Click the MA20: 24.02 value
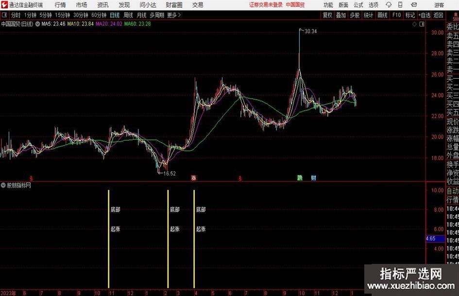The image size is (459, 296). pyautogui.click(x=109, y=24)
